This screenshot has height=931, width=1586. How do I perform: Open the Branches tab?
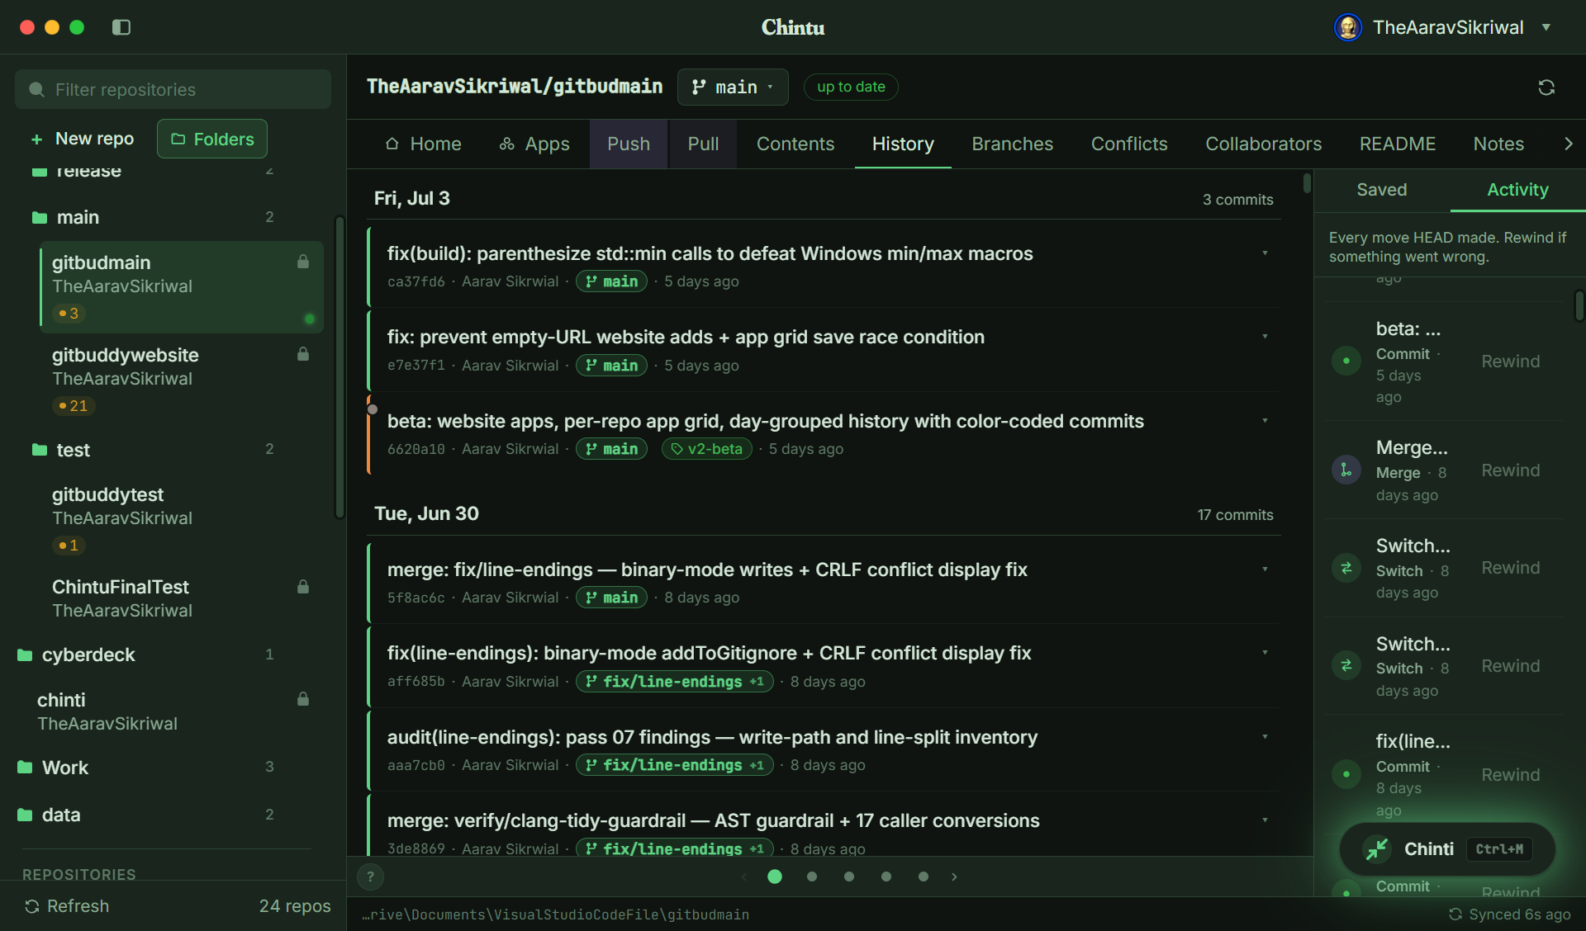coord(1012,144)
